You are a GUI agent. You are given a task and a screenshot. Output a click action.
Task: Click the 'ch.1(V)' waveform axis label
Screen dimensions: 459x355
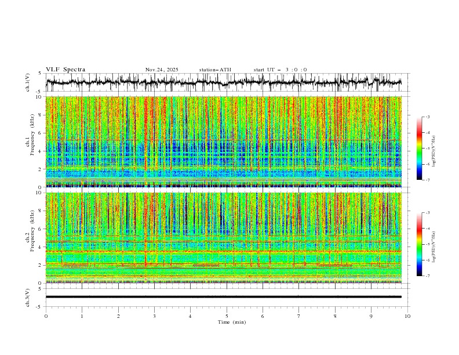point(28,82)
